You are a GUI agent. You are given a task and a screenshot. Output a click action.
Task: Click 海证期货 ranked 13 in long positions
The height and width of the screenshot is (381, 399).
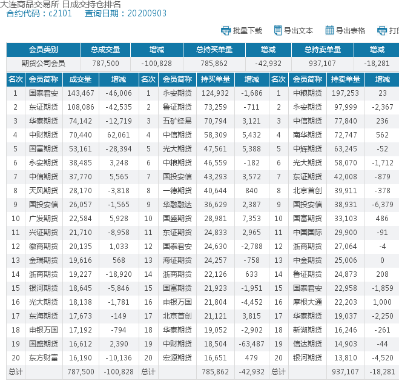tap(177, 260)
